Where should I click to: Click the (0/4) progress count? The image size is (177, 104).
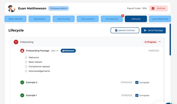[x=53, y=51]
